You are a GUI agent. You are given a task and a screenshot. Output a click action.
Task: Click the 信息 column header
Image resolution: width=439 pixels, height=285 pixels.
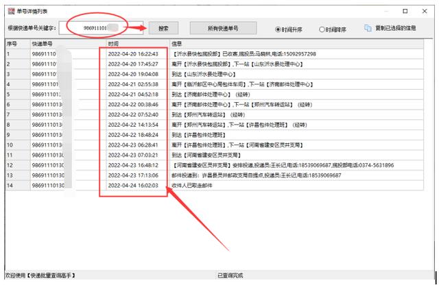click(x=297, y=44)
